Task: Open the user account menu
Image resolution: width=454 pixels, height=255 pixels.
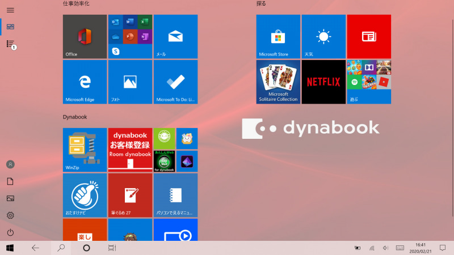Action: [10, 164]
